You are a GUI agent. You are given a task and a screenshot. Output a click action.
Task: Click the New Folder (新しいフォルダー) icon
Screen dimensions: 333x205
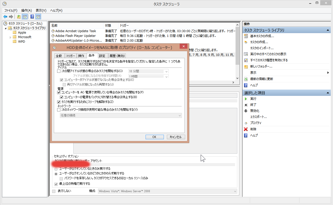[x=246, y=66]
